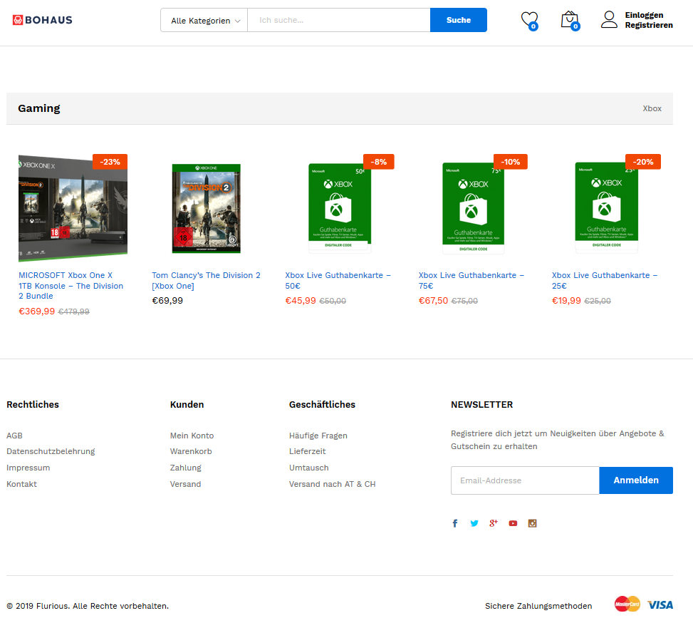Open the Versand footer link

tap(186, 484)
